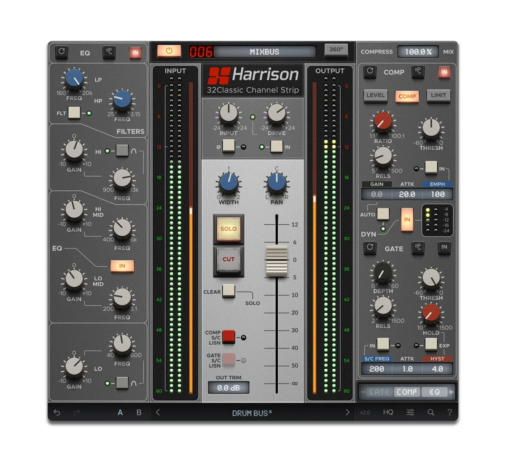Open the DRUM BUS preset name menu
Viewport: 506px width, 462px height.
click(252, 413)
